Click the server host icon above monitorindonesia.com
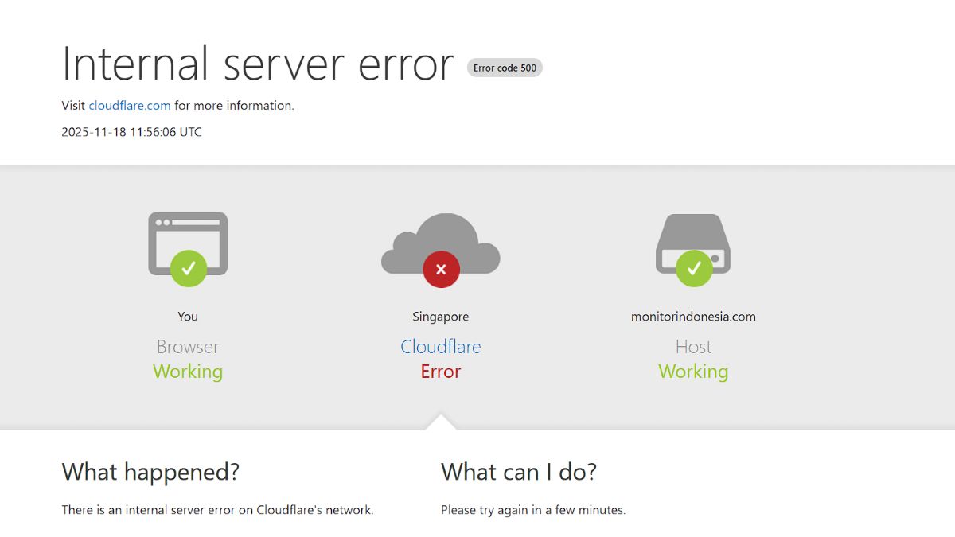 [693, 243]
